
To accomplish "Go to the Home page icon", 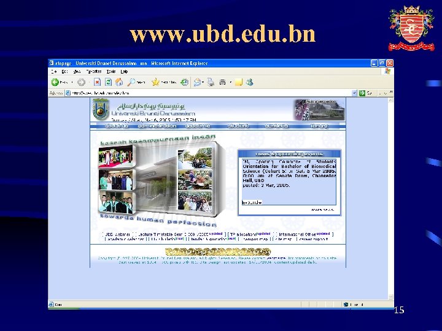I will [x=119, y=82].
